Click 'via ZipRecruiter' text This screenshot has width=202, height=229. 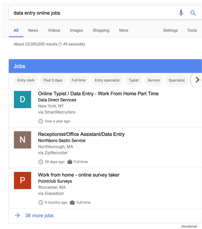point(53,153)
